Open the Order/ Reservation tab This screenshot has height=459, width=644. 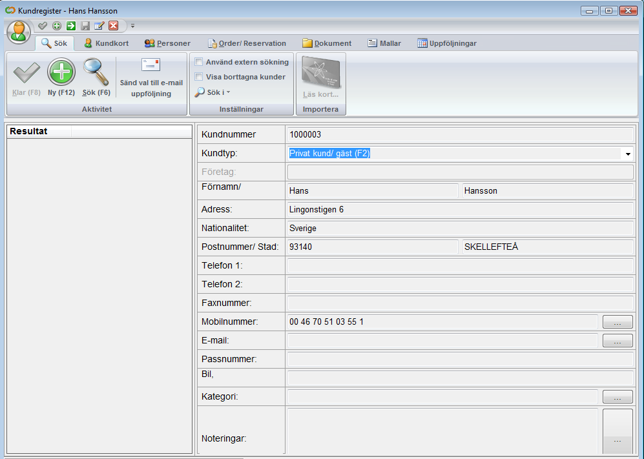tap(247, 43)
